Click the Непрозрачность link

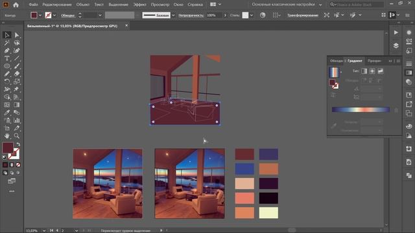(x=191, y=16)
